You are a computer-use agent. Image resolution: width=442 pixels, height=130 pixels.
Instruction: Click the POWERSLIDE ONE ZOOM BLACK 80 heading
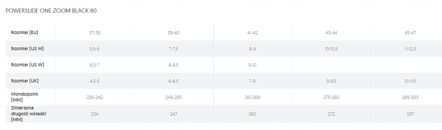pyautogui.click(x=51, y=11)
